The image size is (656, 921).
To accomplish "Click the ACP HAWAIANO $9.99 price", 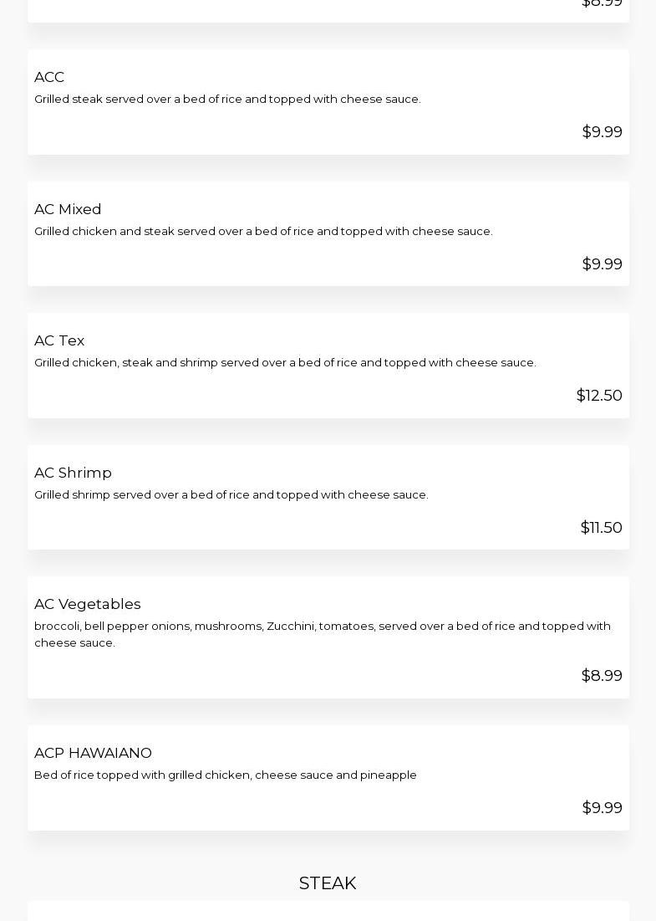I will click(602, 808).
